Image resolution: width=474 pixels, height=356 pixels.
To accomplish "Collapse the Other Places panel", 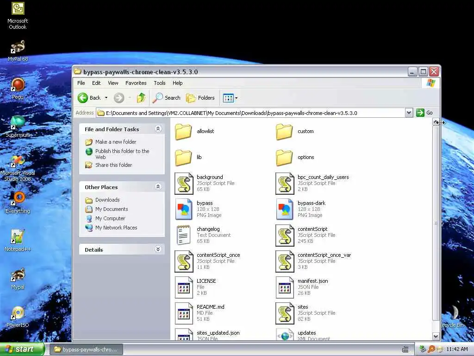I will point(158,187).
